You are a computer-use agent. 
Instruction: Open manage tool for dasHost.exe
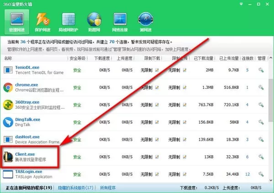tap(261, 140)
